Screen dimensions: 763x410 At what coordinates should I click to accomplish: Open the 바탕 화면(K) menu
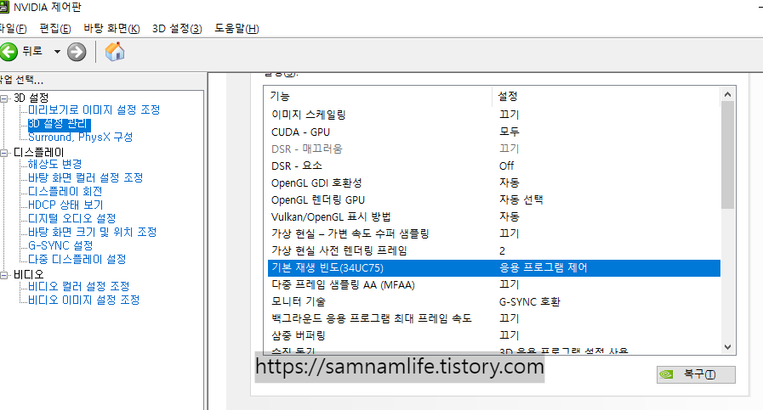pyautogui.click(x=111, y=29)
